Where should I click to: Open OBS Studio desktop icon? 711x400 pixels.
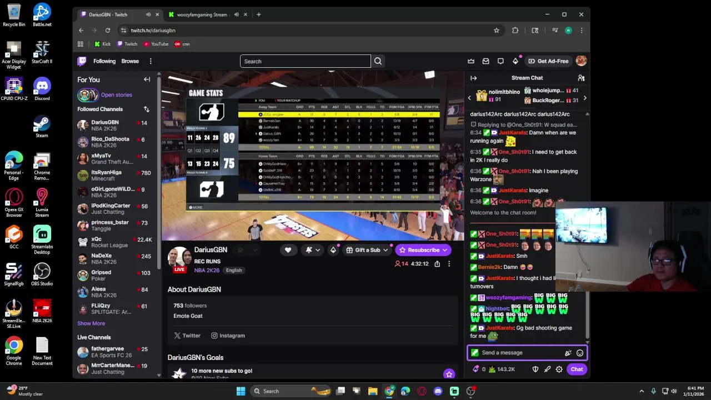point(42,275)
